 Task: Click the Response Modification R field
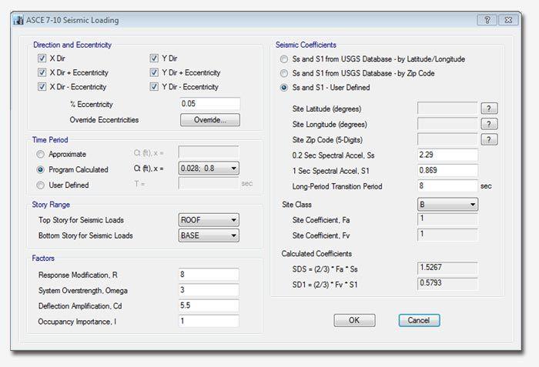coord(209,275)
